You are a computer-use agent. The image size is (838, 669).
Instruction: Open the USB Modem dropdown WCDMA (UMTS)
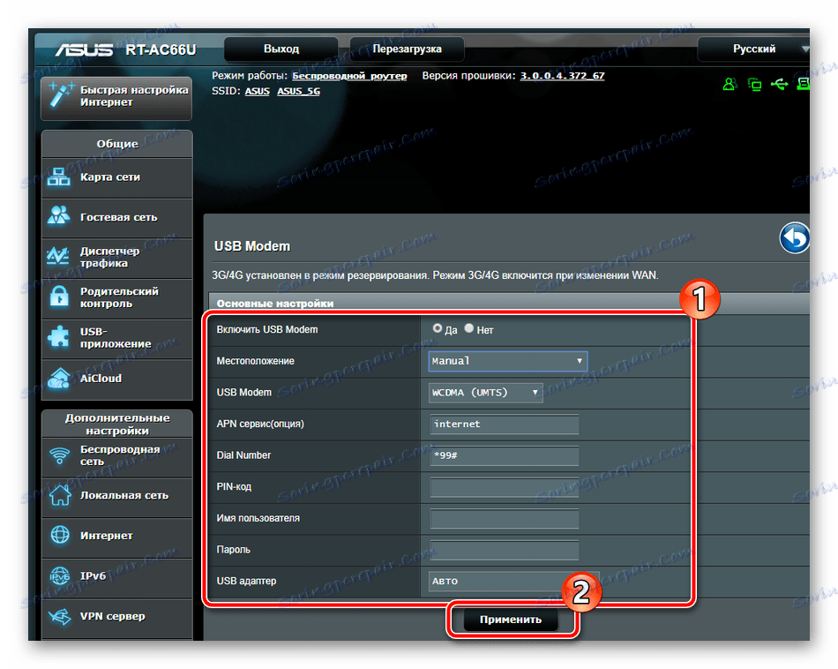[x=486, y=393]
